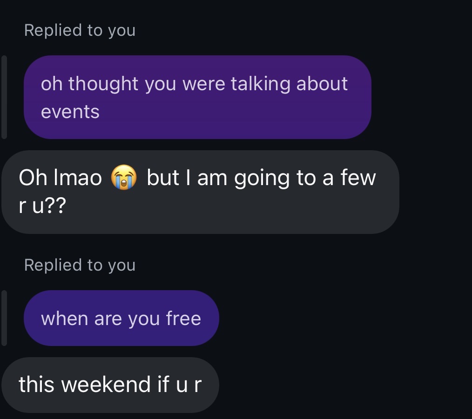Tap the first "Replied to you" label
This screenshot has width=472, height=419.
[80, 30]
